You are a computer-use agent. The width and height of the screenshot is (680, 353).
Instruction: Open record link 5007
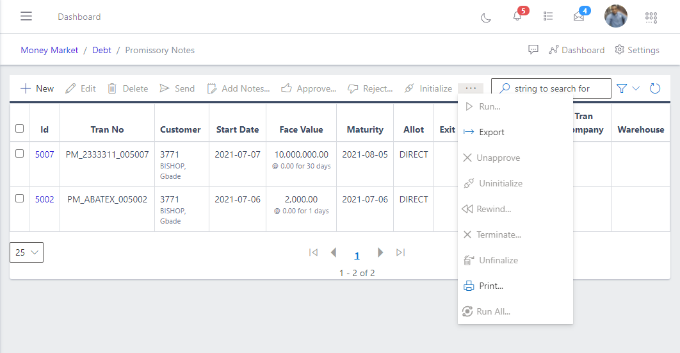(x=45, y=154)
